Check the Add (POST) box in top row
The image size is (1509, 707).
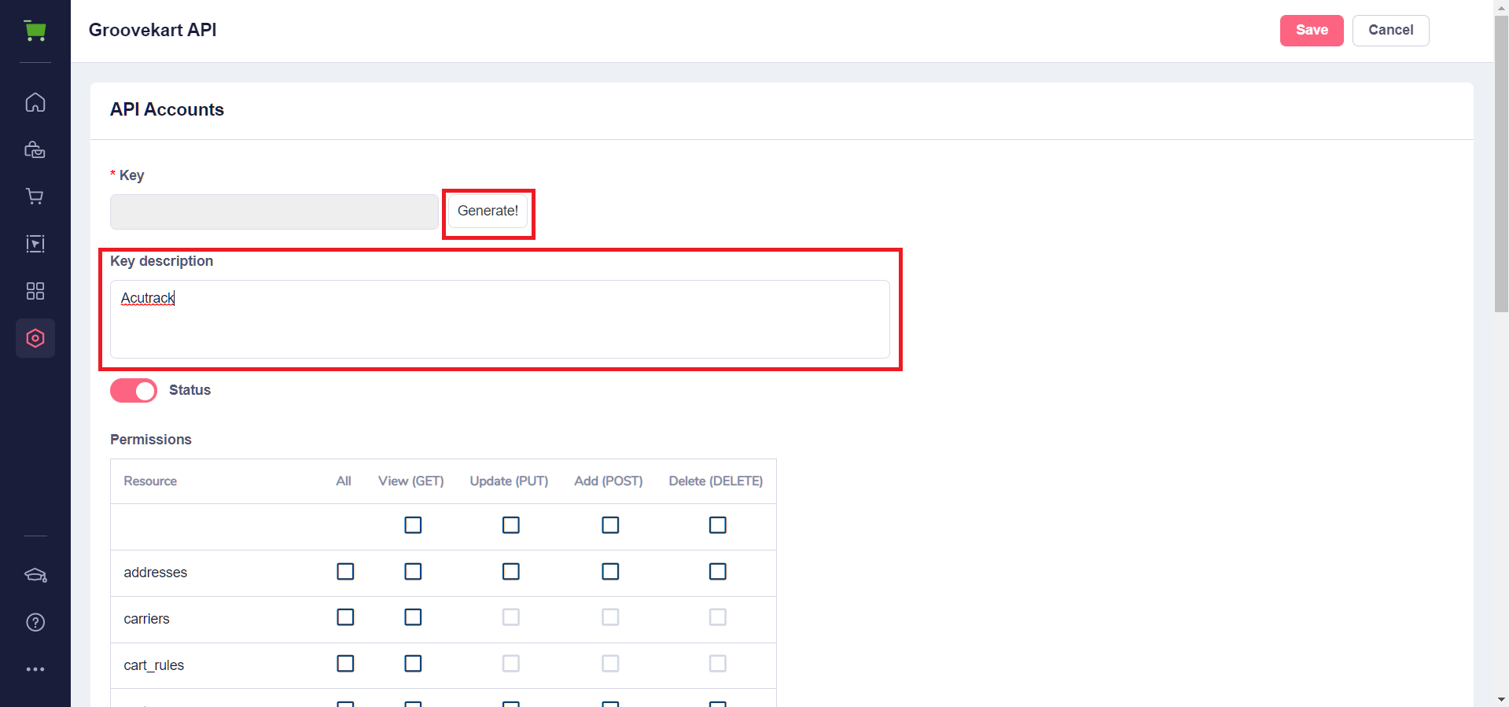point(610,525)
